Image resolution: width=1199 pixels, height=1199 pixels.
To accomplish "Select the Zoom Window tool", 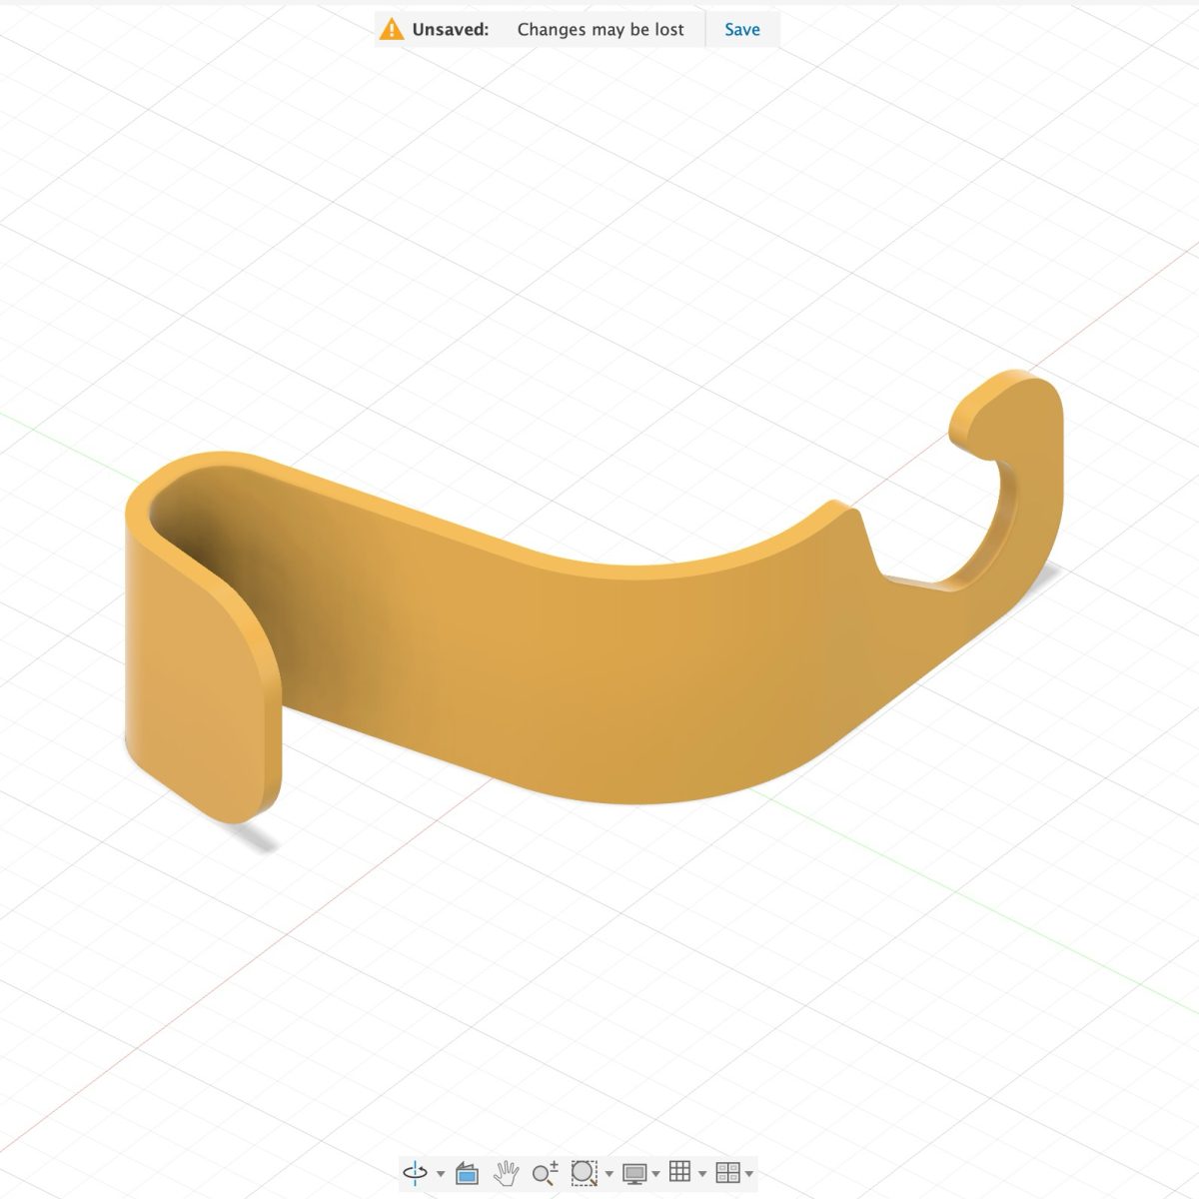I will pyautogui.click(x=585, y=1171).
